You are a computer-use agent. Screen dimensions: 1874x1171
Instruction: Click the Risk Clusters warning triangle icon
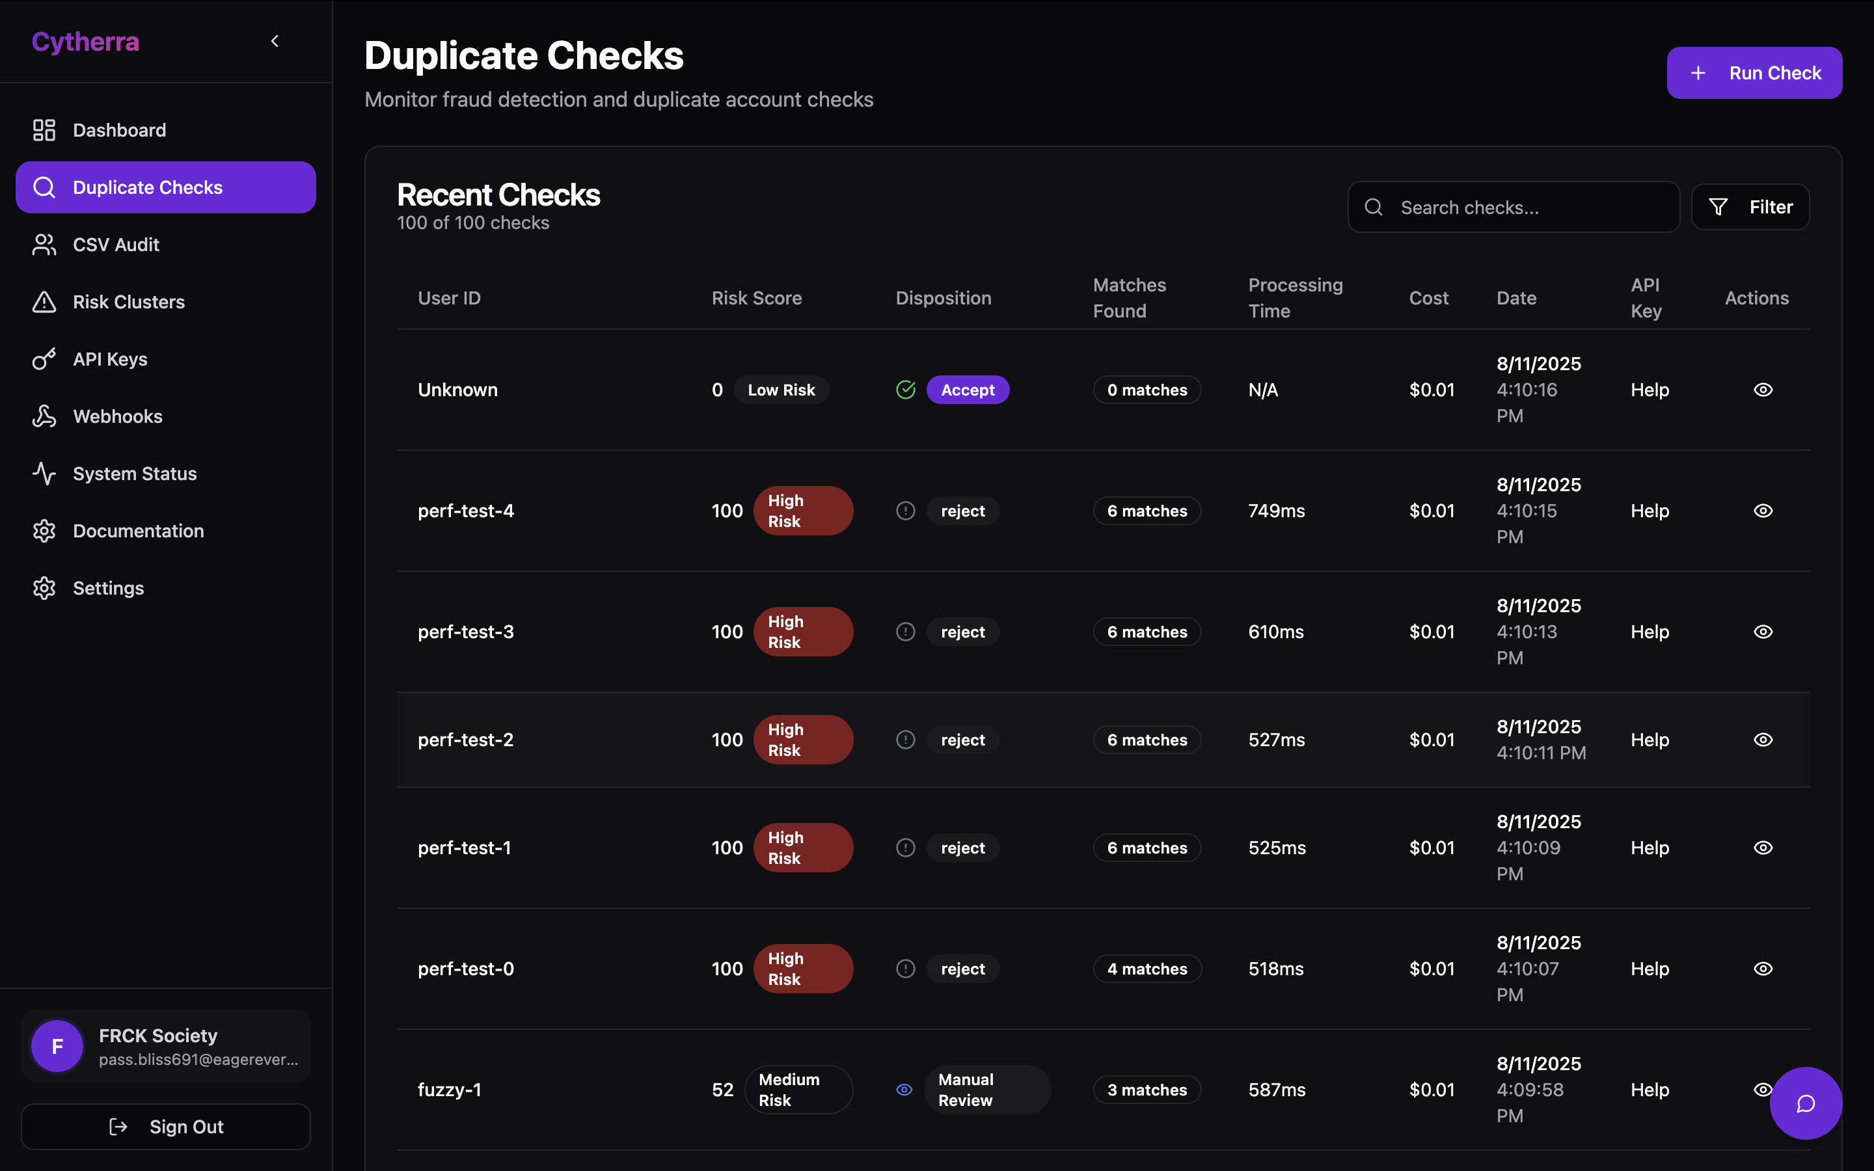tap(44, 302)
